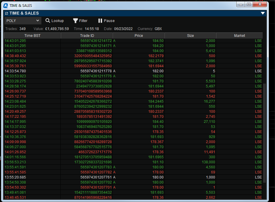Image resolution: width=275 pixels, height=202 pixels.
Task: Click the panel pop-out icon beside TIME & SALES
Action: pos(7,13)
